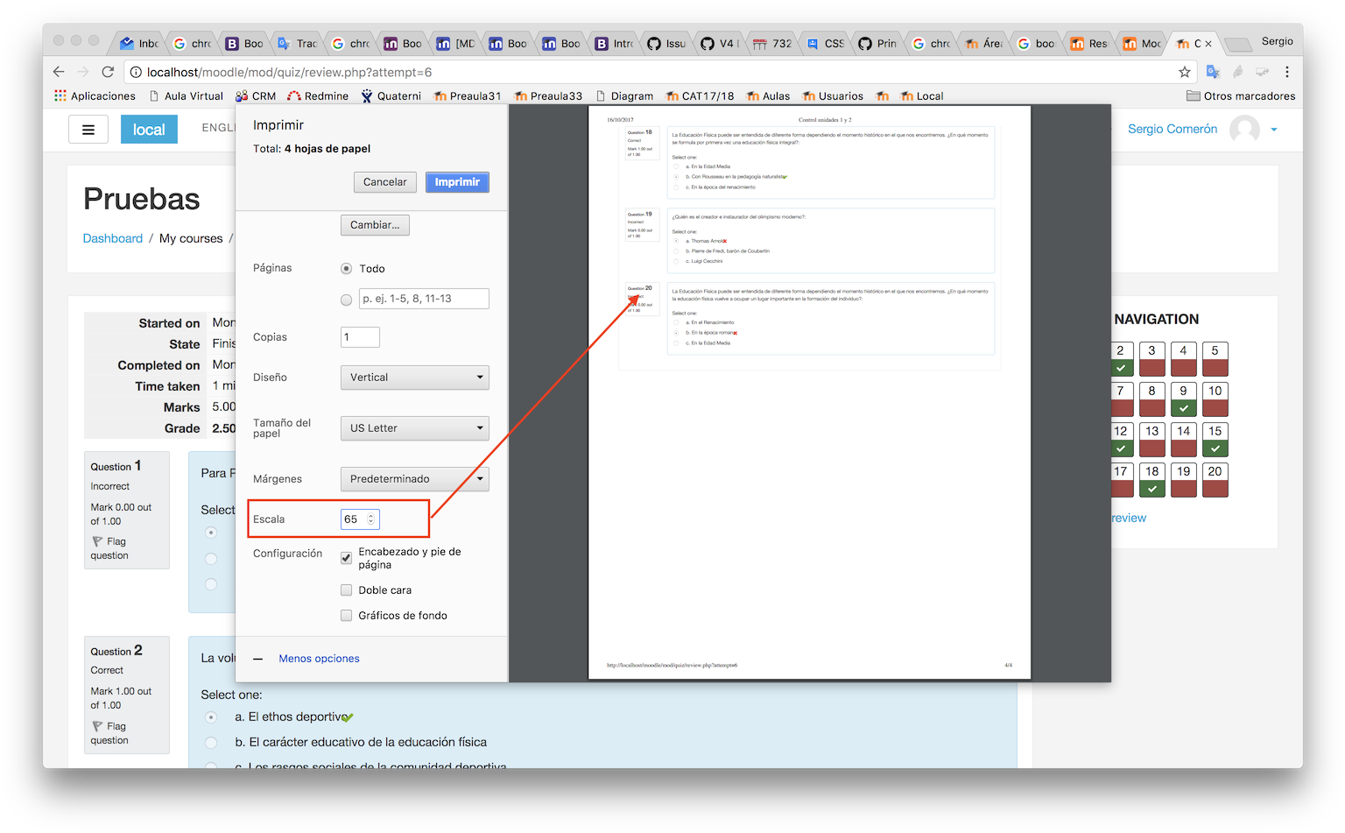Jump to question 20 in navigation
Screen dimensions: 1345x833
1215,479
